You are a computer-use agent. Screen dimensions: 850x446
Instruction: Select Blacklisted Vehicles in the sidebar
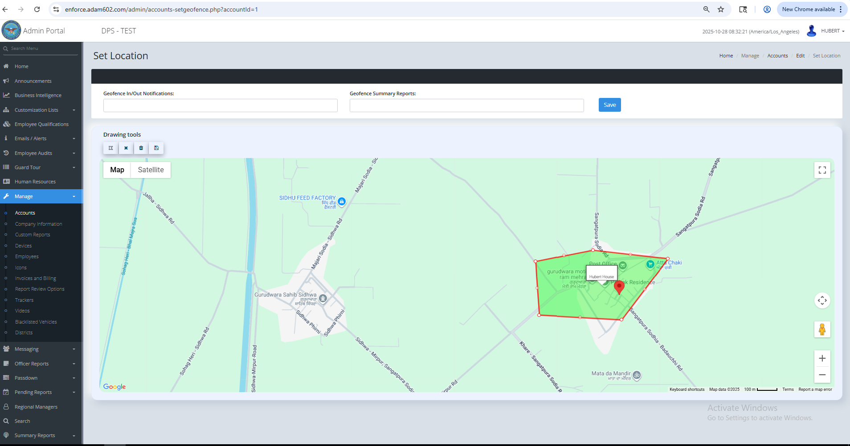(36, 321)
